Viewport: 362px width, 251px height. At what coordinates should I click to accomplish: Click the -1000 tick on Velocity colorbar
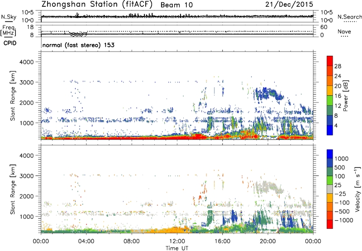coord(343,220)
